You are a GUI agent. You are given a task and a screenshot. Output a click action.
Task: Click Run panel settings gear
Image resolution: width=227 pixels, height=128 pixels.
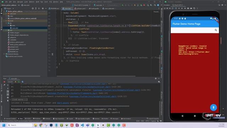(156, 78)
